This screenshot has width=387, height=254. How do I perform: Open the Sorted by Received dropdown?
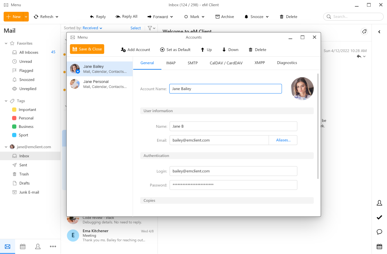90,28
